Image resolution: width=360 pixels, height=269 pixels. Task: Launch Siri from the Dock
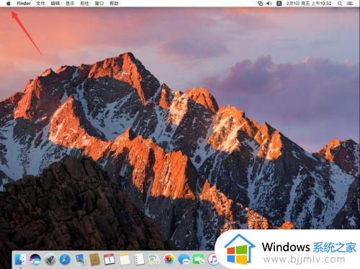[x=35, y=260]
